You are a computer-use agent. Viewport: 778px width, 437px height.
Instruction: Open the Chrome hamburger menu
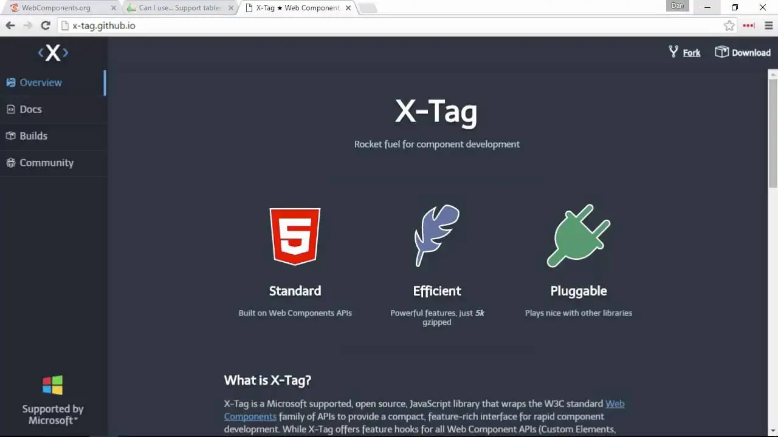(768, 25)
